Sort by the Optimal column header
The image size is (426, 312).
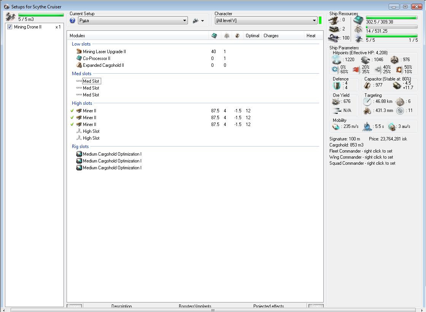[x=253, y=36]
